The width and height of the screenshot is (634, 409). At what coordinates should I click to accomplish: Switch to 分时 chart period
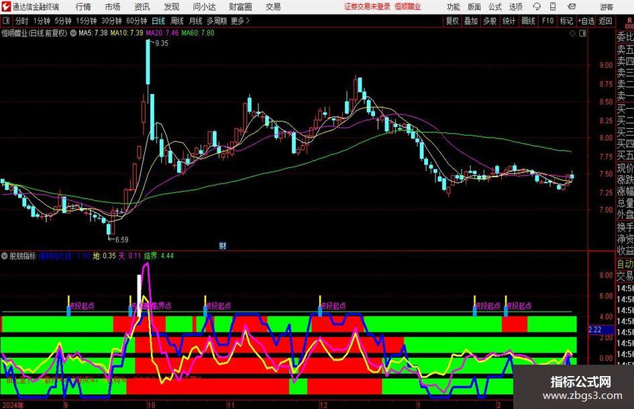point(21,21)
